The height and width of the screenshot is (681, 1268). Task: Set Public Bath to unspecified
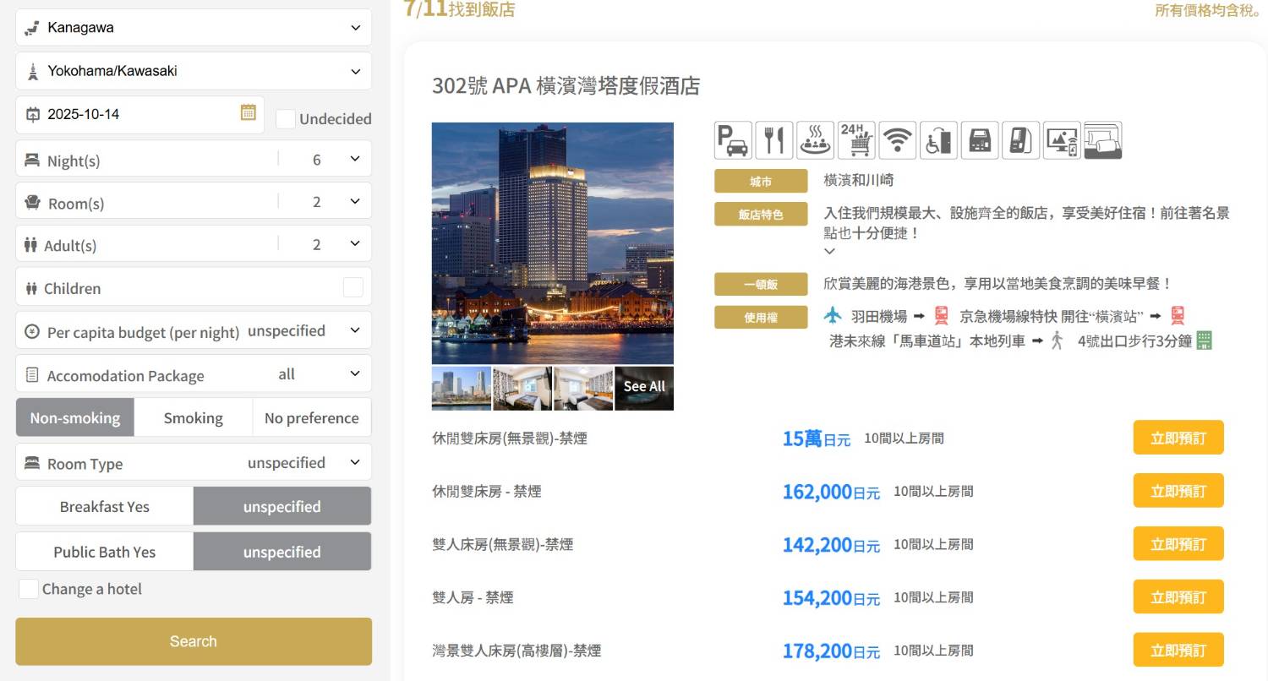pos(282,551)
